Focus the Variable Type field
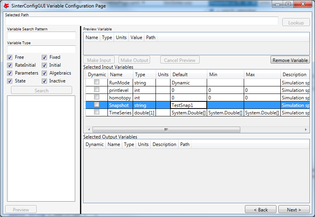 point(42,49)
